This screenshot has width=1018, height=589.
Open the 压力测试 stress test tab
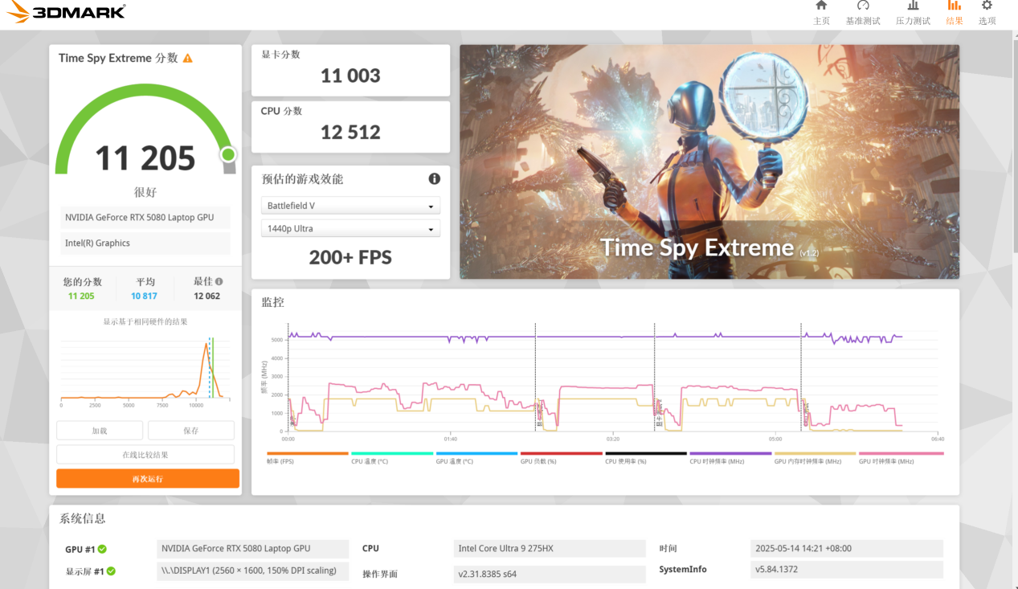click(x=913, y=14)
